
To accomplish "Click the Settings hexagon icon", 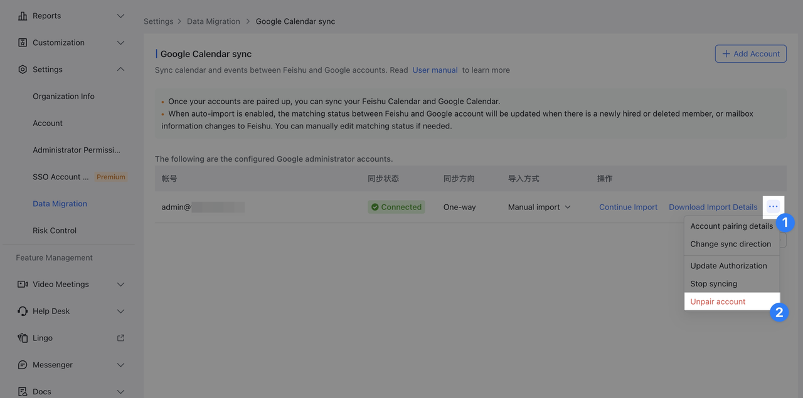I will pos(23,70).
